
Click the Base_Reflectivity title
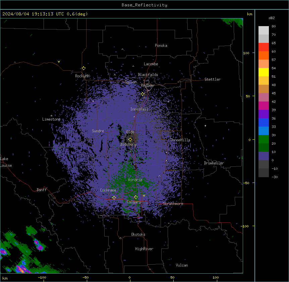tap(144, 5)
